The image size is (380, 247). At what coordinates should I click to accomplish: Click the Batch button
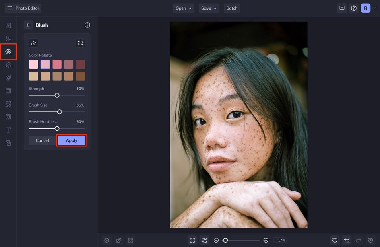coord(232,8)
